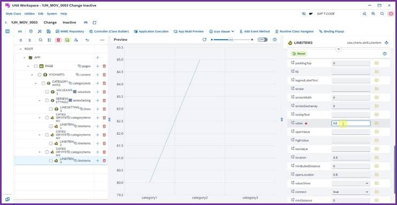Click the locate icon next to u4a.charts.am5.LineItem
Screen dimensions: 397x205
click(386, 43)
